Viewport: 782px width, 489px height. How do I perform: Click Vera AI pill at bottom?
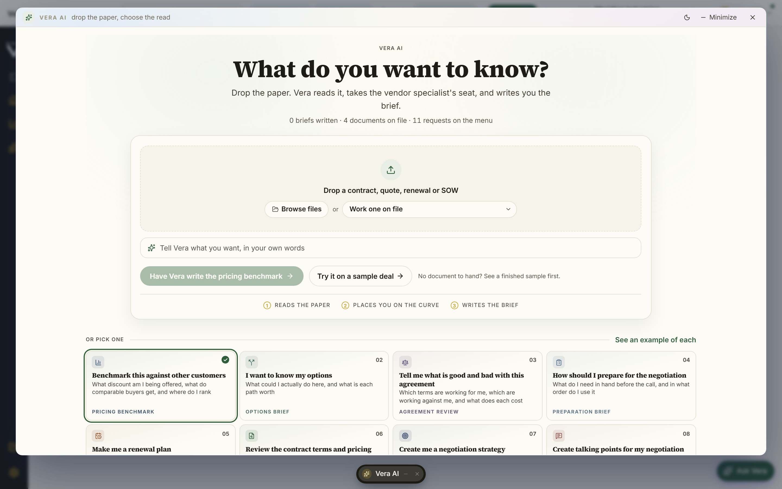(x=390, y=474)
